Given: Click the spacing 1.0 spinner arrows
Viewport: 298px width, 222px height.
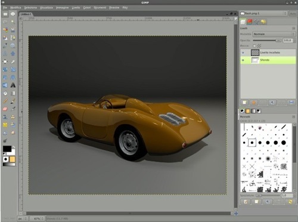Looking at the screenshot, I should [294, 196].
